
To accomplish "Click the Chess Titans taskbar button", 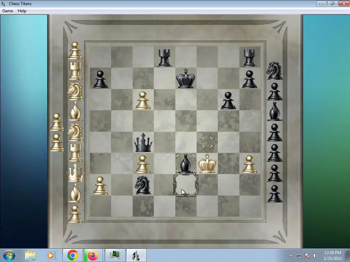I will click(x=136, y=255).
